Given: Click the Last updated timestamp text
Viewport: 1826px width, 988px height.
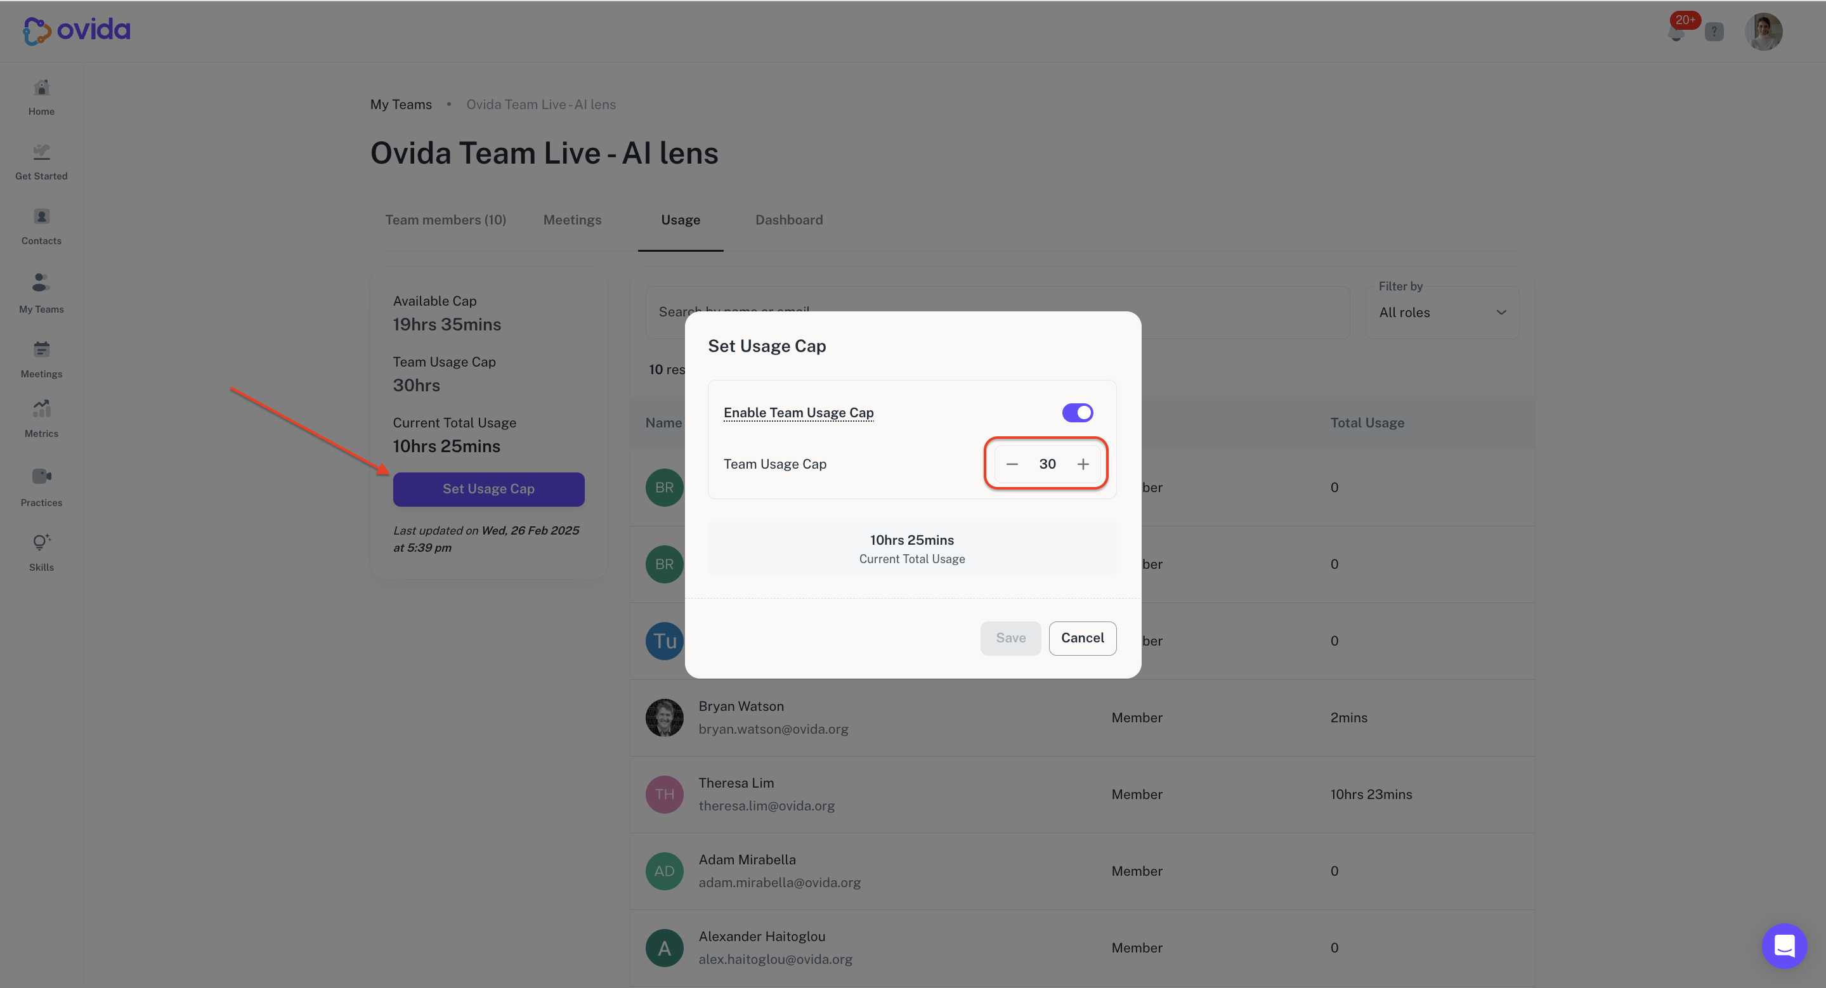Looking at the screenshot, I should [486, 538].
